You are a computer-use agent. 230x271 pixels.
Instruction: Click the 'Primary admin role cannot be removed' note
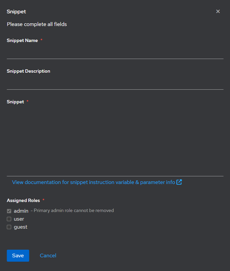coord(72,211)
